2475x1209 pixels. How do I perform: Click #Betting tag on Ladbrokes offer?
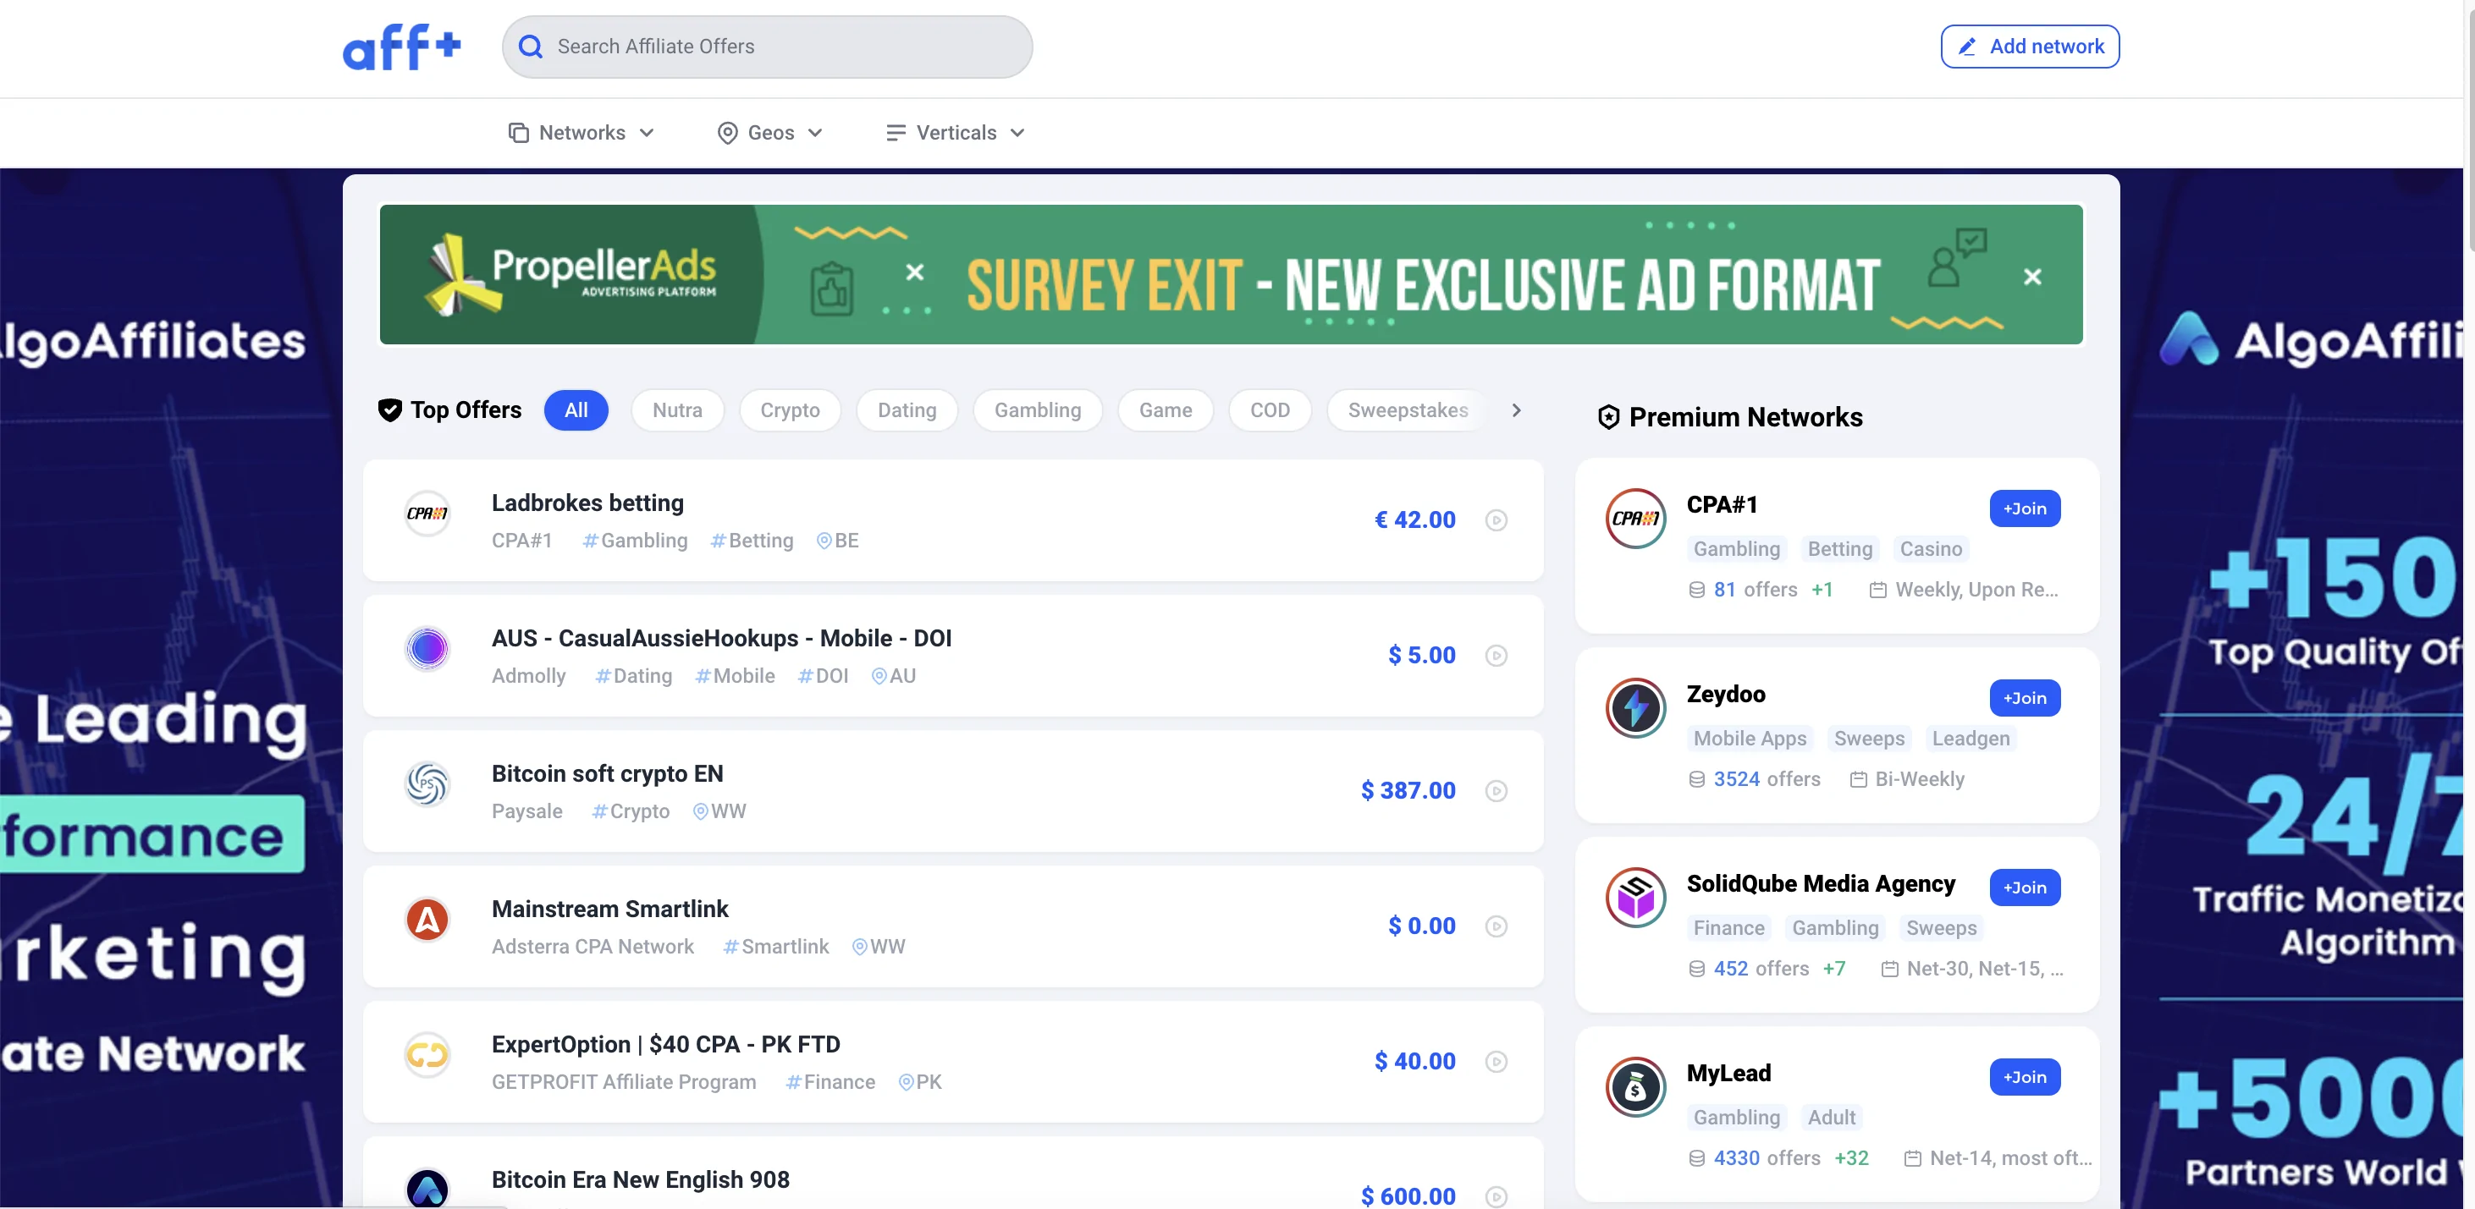pos(752,541)
